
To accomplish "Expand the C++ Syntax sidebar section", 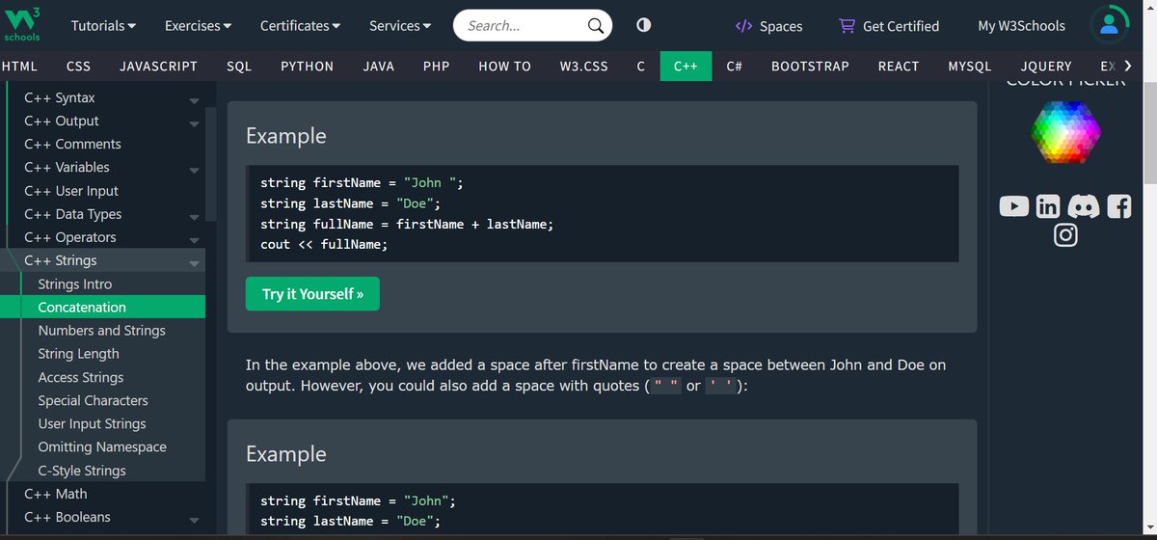I will [x=195, y=99].
